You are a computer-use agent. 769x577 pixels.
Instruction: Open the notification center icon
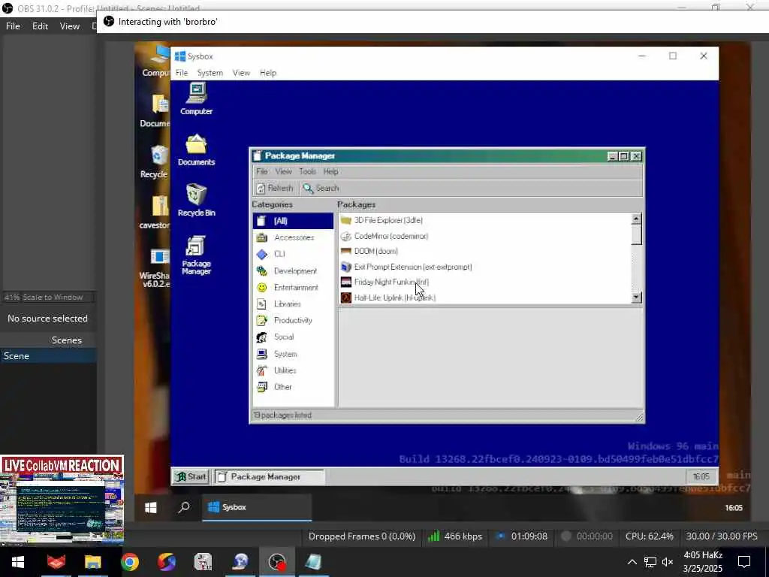744,562
